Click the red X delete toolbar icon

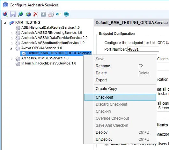click(x=36, y=14)
